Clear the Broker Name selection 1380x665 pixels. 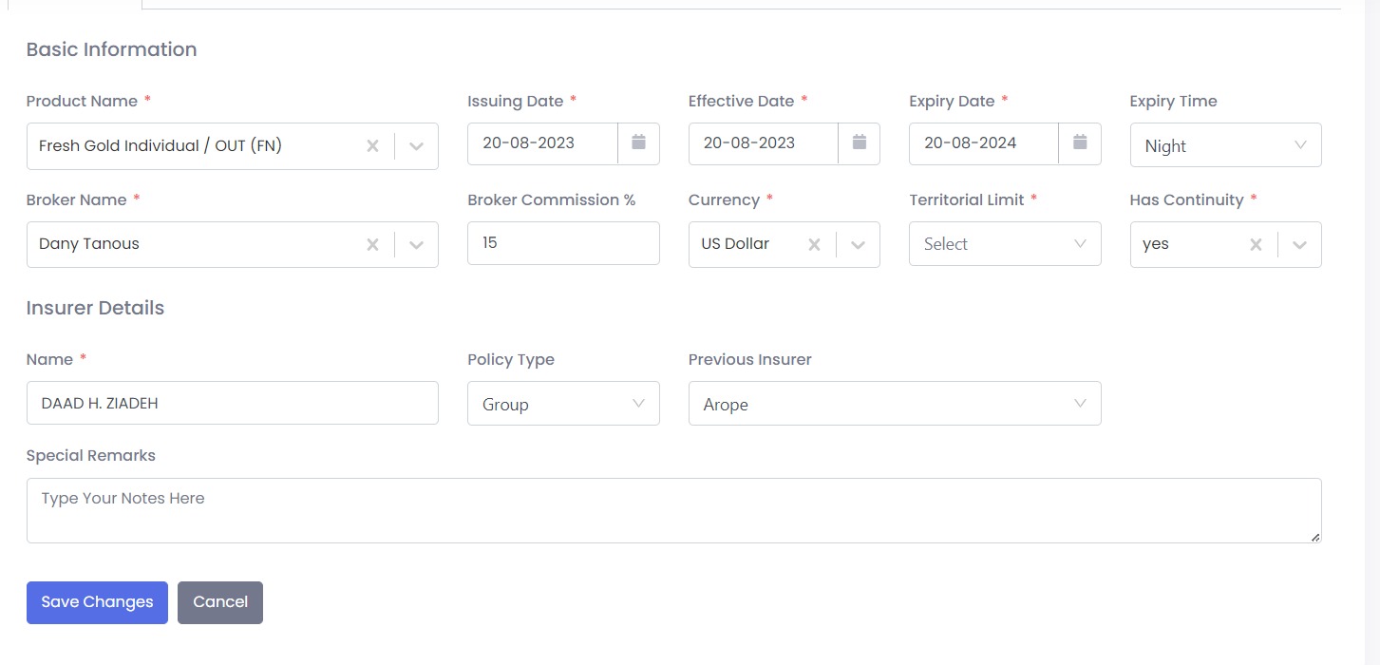coord(372,245)
